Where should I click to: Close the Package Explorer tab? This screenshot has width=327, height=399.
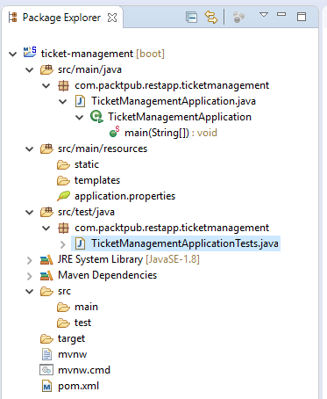click(x=112, y=18)
